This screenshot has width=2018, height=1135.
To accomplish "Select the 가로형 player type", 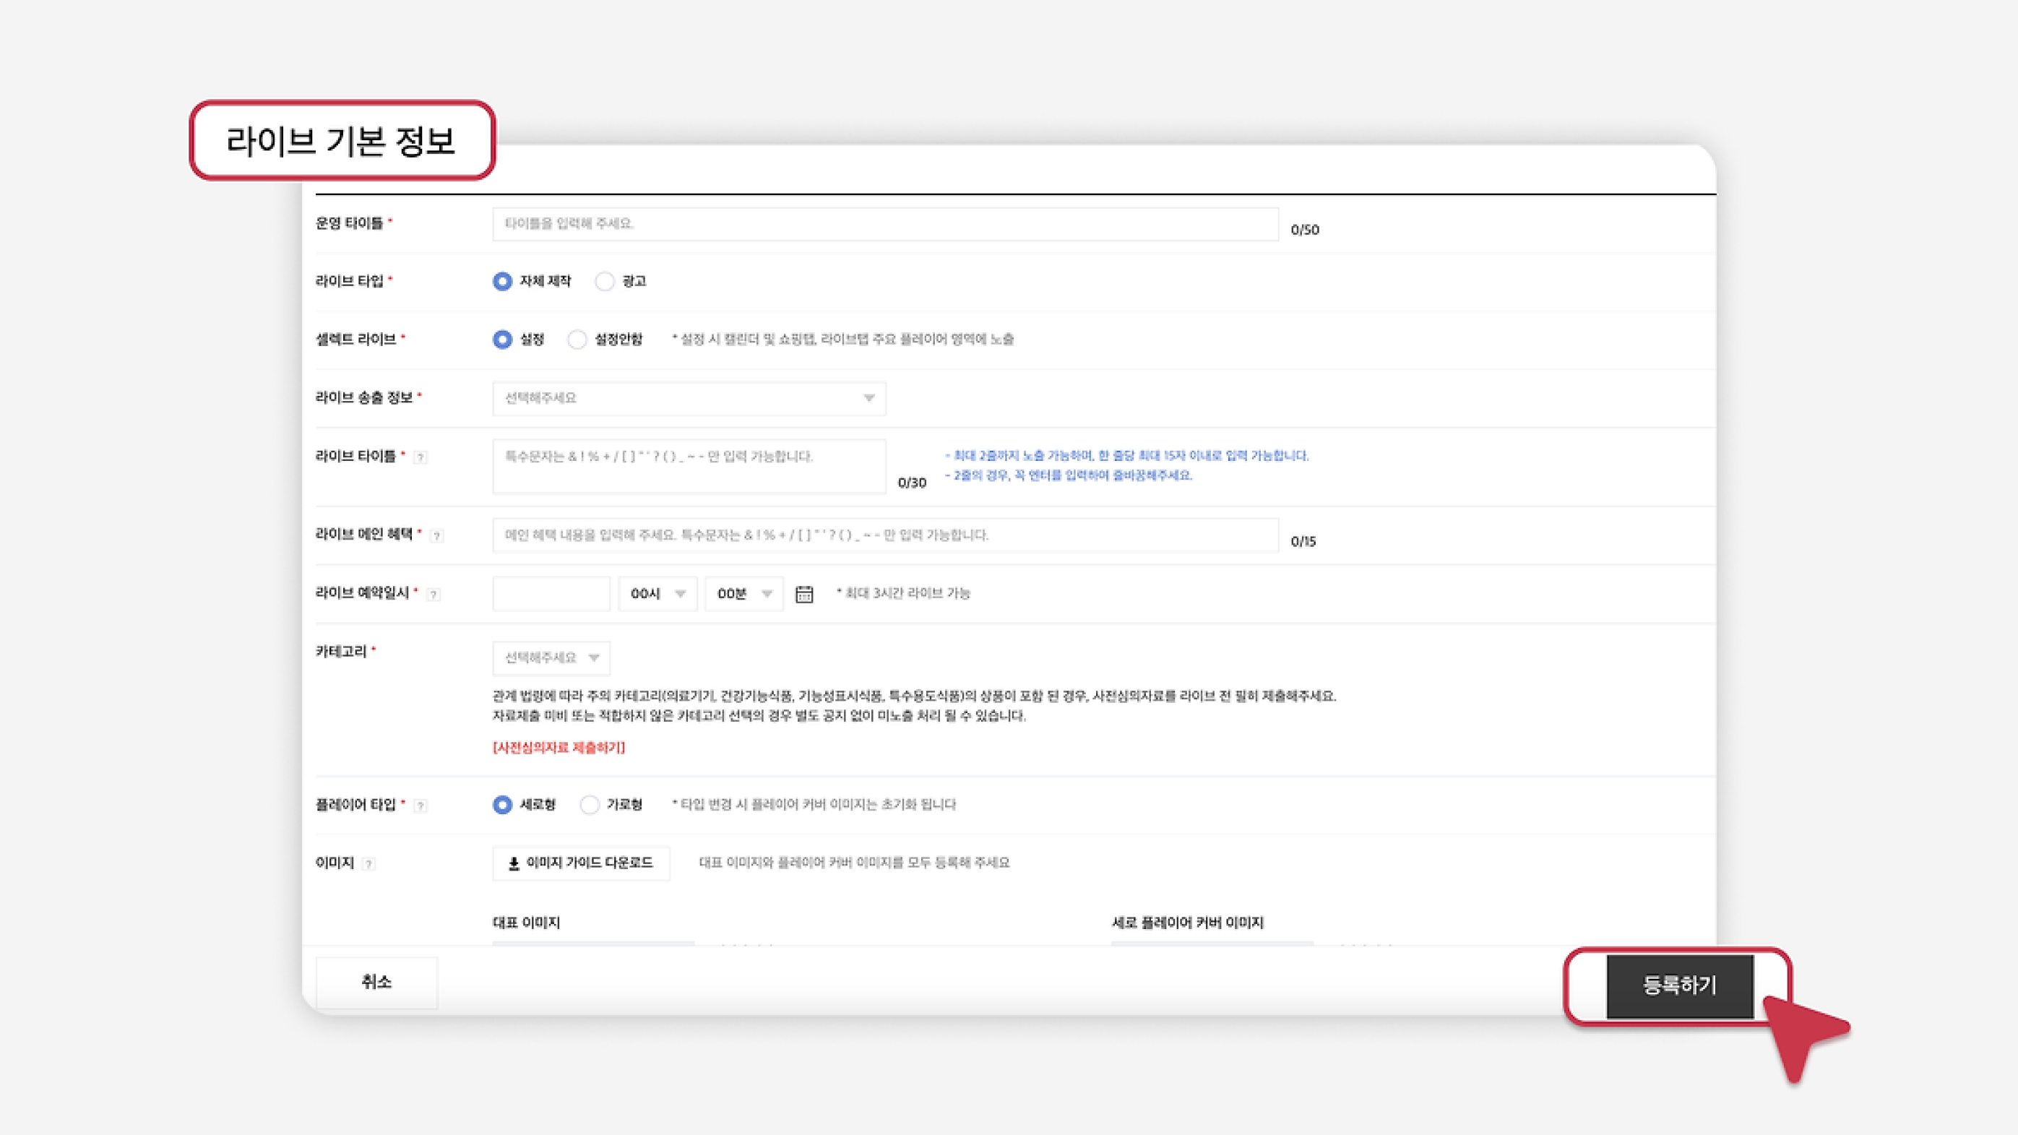I will point(590,804).
